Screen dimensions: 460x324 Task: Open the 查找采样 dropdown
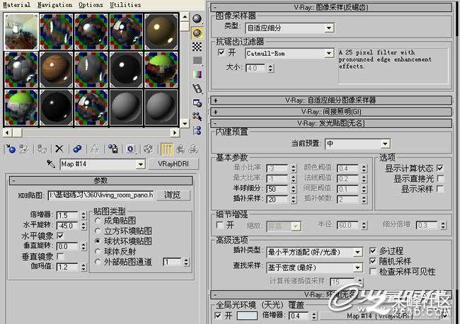click(x=357, y=267)
